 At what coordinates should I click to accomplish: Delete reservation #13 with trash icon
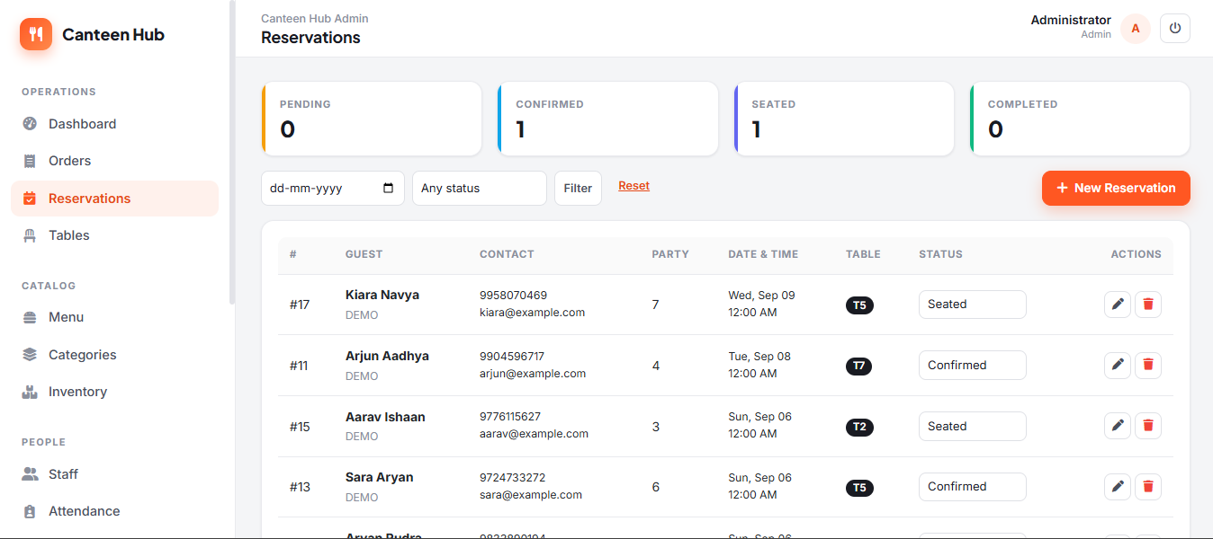pyautogui.click(x=1148, y=487)
